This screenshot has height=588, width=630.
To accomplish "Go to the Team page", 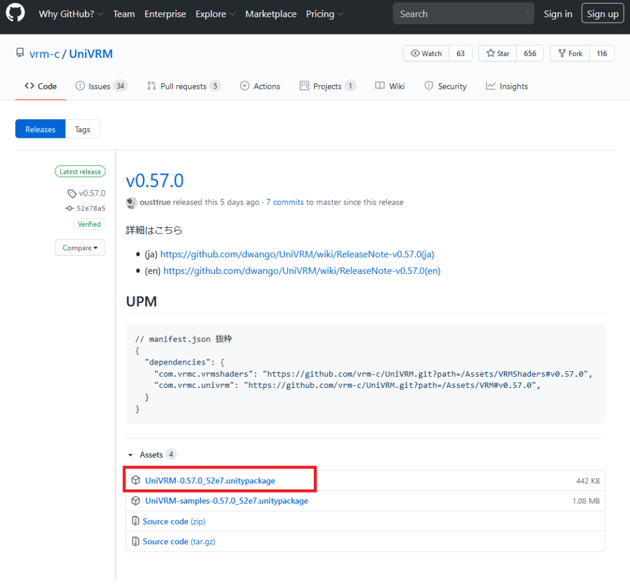I will pyautogui.click(x=124, y=14).
